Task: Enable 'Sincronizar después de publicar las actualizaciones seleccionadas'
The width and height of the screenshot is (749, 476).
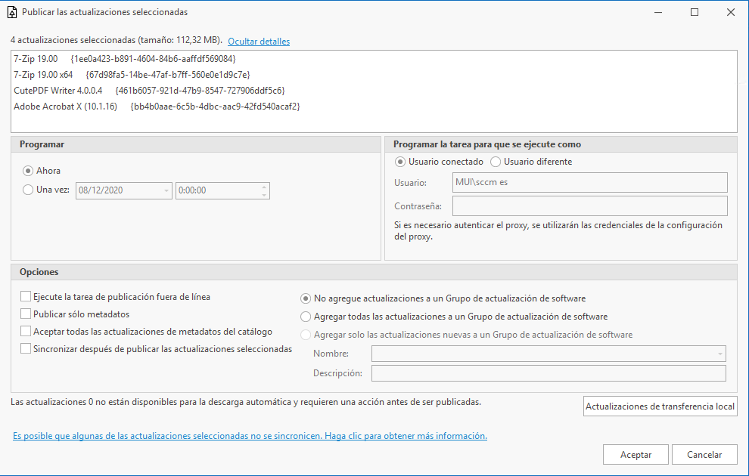Action: pyautogui.click(x=26, y=349)
